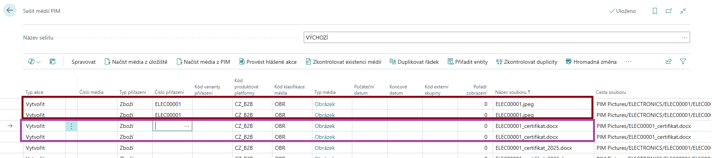The width and height of the screenshot is (712, 158).
Task: Open page in new window icon
Action: coord(669,11)
